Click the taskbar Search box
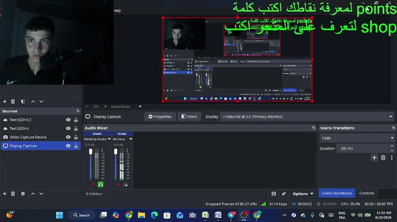 click(x=82, y=215)
